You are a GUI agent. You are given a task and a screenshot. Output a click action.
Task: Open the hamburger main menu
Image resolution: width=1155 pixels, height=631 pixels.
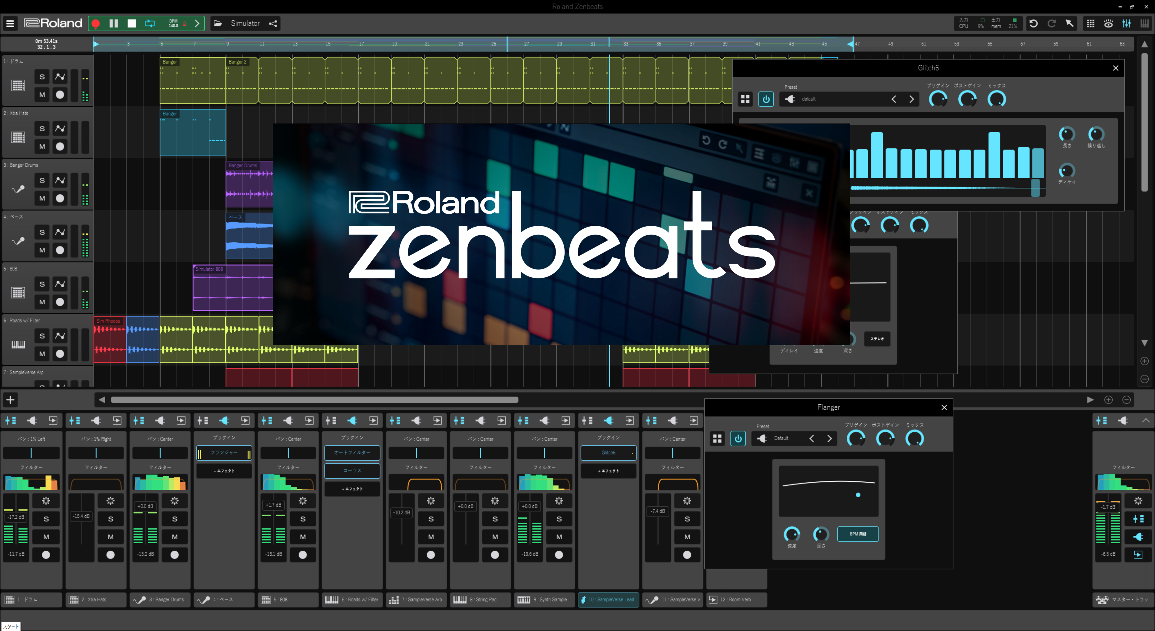(x=10, y=23)
